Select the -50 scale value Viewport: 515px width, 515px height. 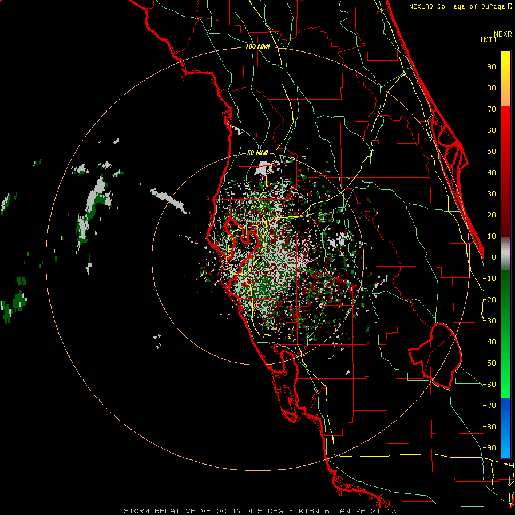(489, 363)
